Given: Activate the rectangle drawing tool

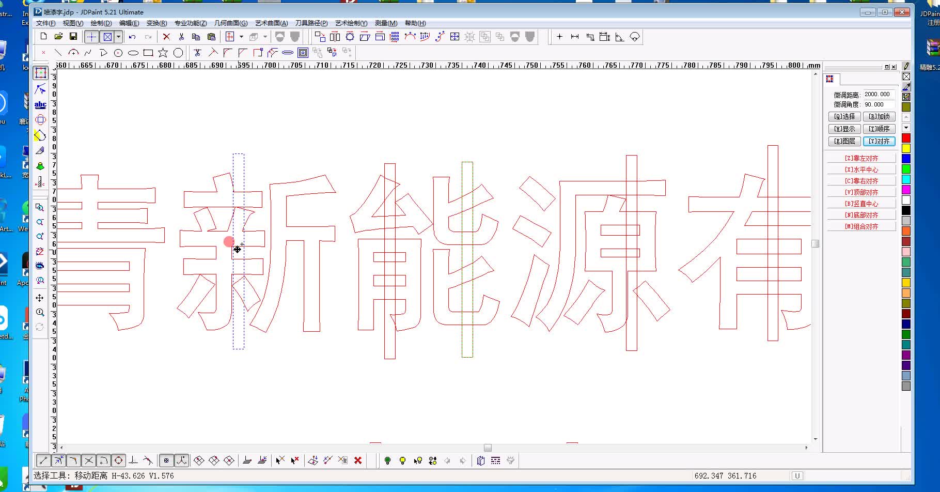Looking at the screenshot, I should point(148,52).
